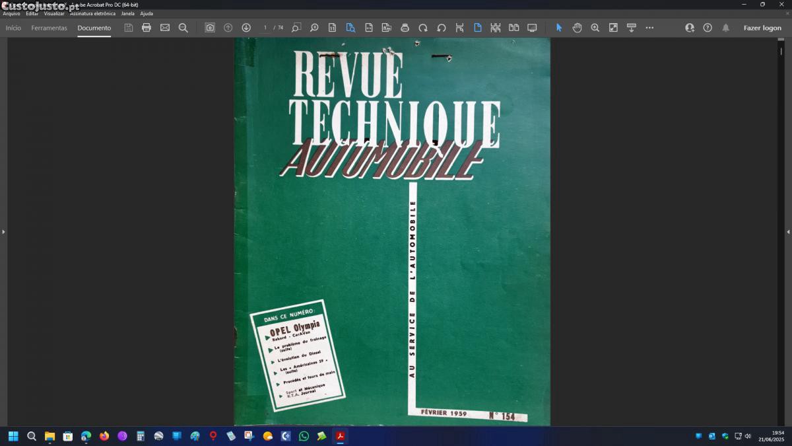The image size is (792, 446).
Task: Enable two-page side-by-side view
Action: (513, 28)
